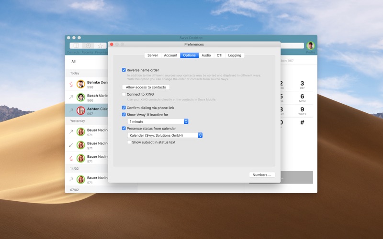Select the Bosch Marie 966 call entry
Viewport: 383px width, 239px height.
(x=87, y=97)
